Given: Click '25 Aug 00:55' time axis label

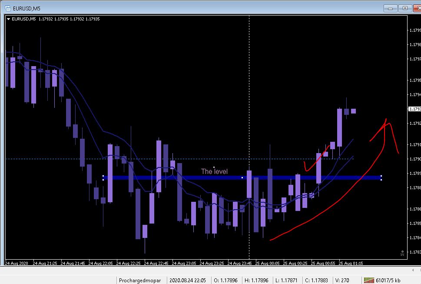Looking at the screenshot, I should tap(323, 263).
